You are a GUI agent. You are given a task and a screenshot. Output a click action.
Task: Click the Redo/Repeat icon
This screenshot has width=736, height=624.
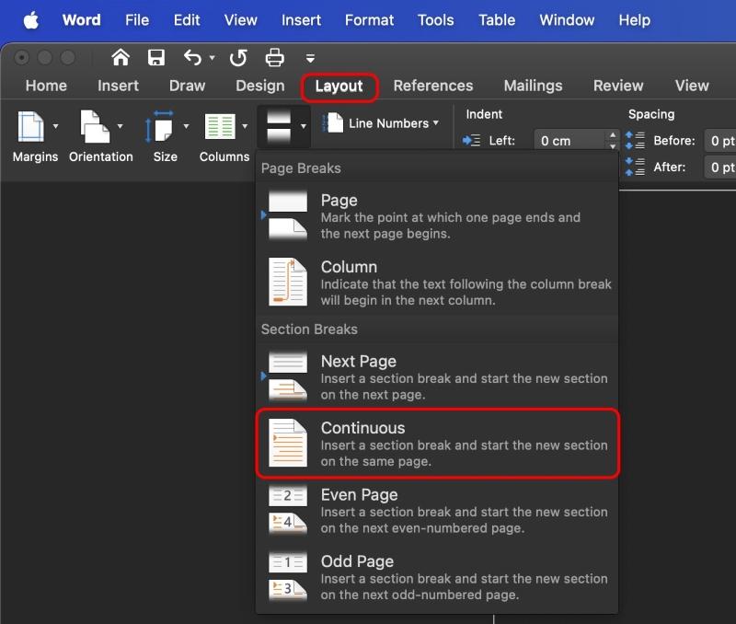click(238, 58)
